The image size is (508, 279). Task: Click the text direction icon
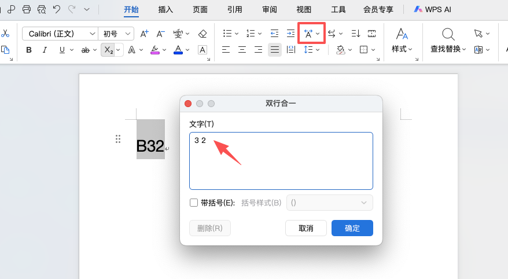click(x=332, y=34)
